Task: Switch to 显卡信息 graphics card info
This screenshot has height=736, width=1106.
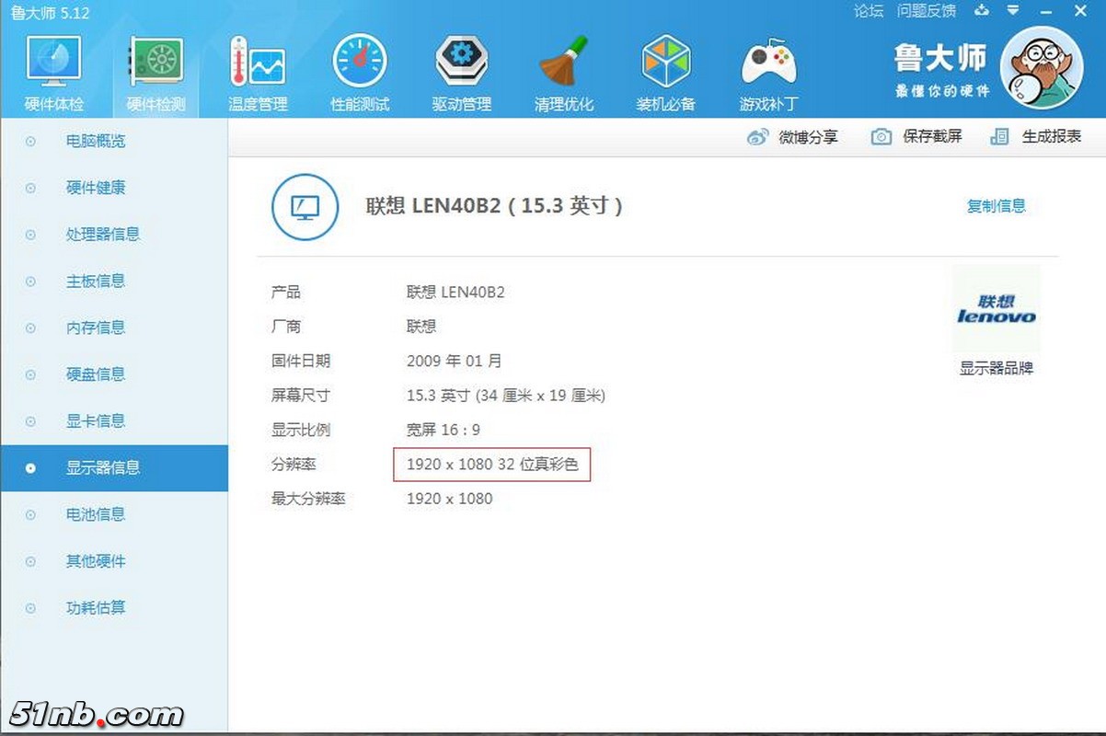Action: point(96,421)
